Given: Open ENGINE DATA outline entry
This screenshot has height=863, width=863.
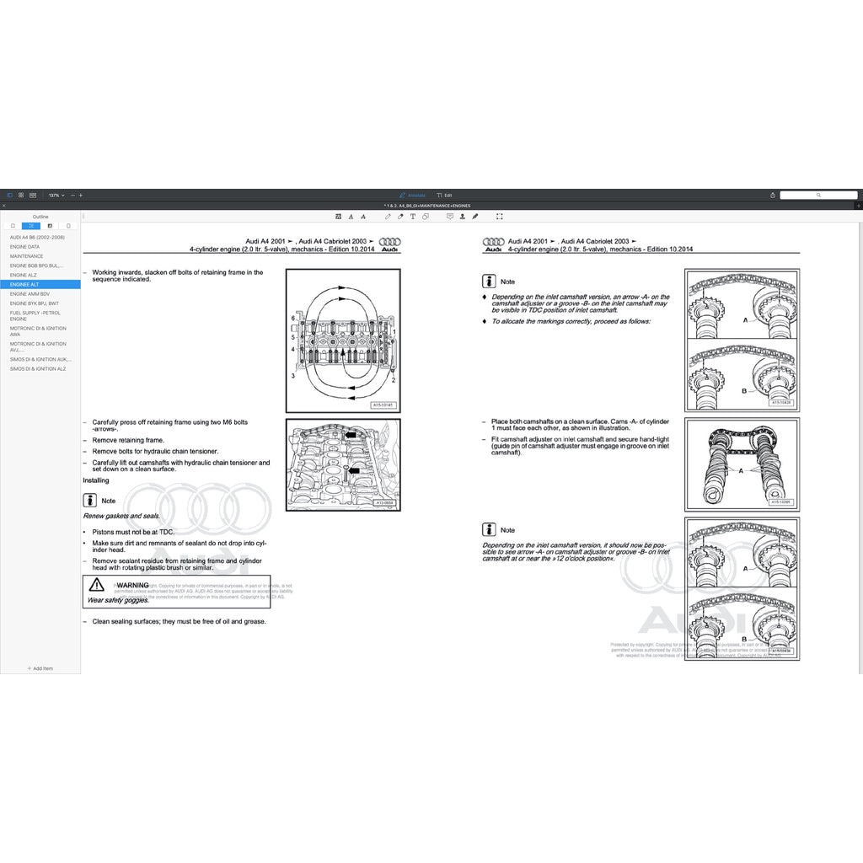Looking at the screenshot, I should [24, 247].
